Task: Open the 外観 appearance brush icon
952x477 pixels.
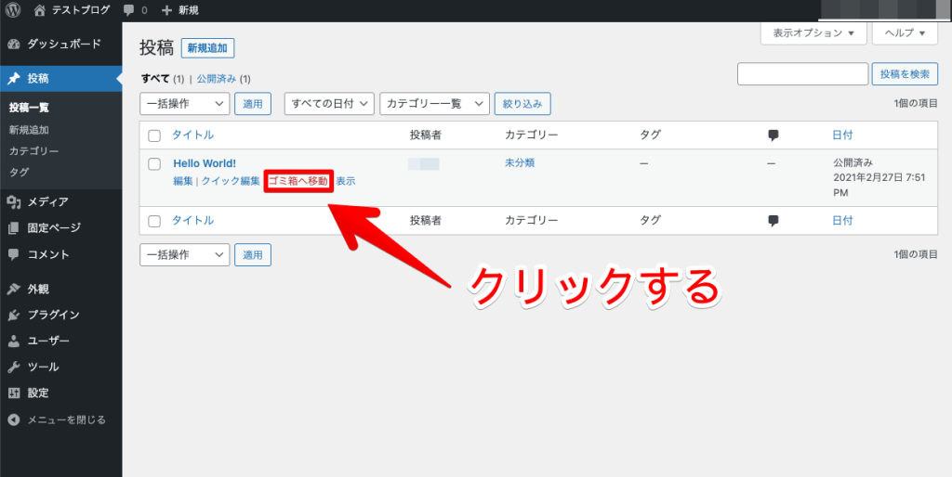Action: coord(13,290)
